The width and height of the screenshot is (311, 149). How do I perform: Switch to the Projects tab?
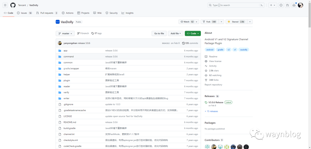point(83,13)
